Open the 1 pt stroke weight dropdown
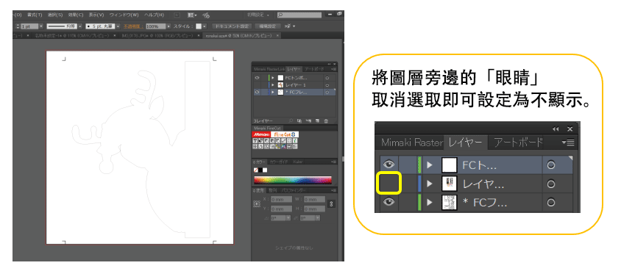 pos(40,26)
